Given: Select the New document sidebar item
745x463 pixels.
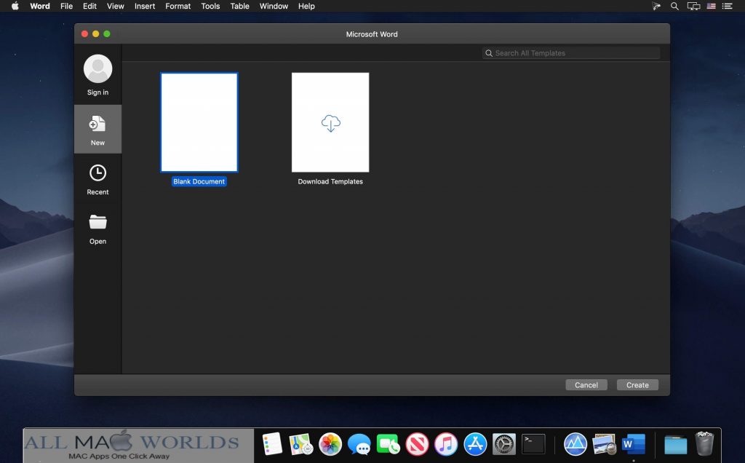Looking at the screenshot, I should [98, 130].
